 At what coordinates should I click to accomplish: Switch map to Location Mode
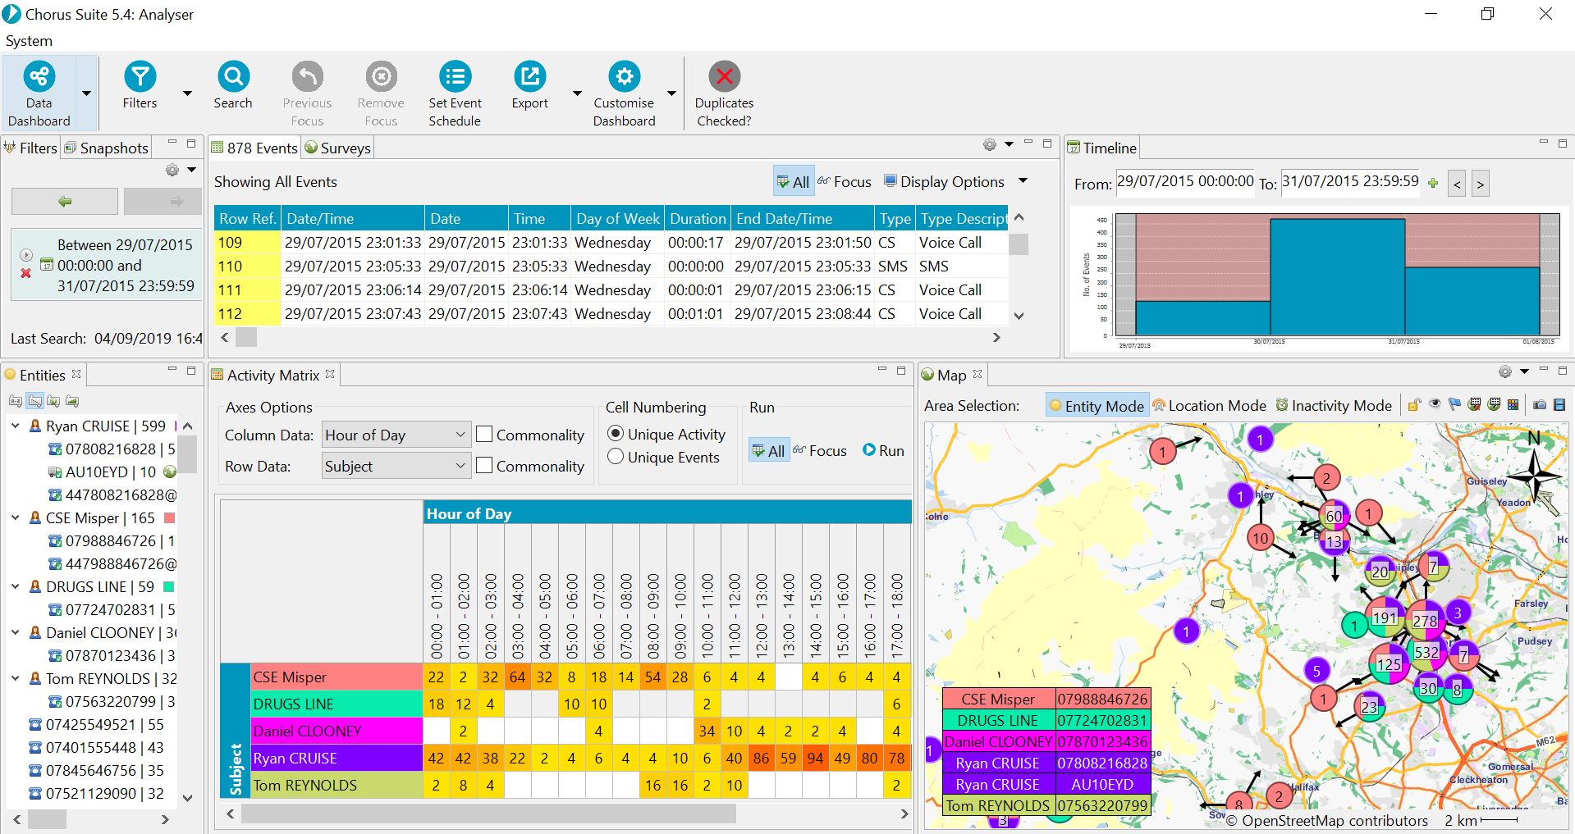pyautogui.click(x=1209, y=406)
